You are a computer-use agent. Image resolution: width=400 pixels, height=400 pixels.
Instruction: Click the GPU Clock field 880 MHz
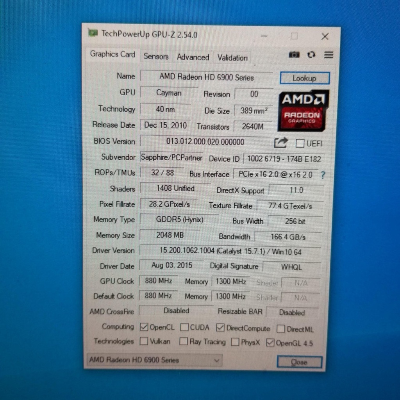click(x=159, y=281)
